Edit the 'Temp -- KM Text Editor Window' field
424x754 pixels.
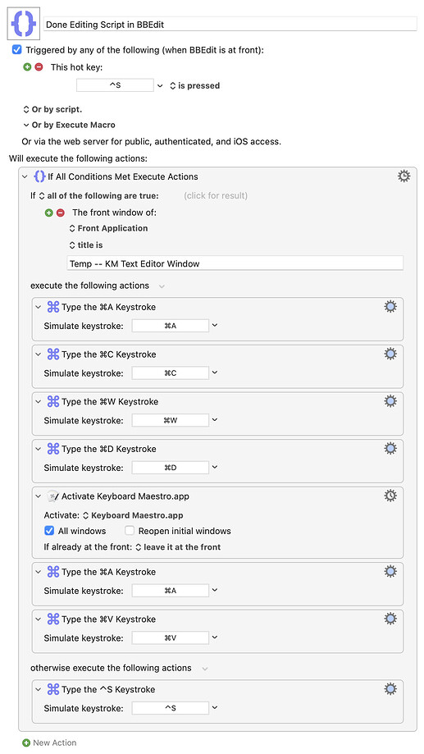[x=235, y=263]
